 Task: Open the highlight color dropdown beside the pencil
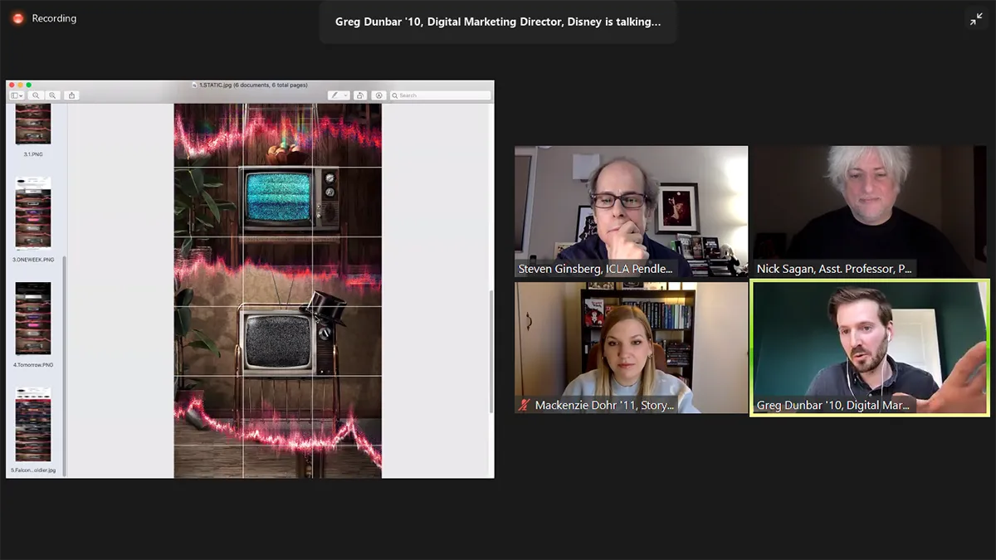click(x=346, y=95)
